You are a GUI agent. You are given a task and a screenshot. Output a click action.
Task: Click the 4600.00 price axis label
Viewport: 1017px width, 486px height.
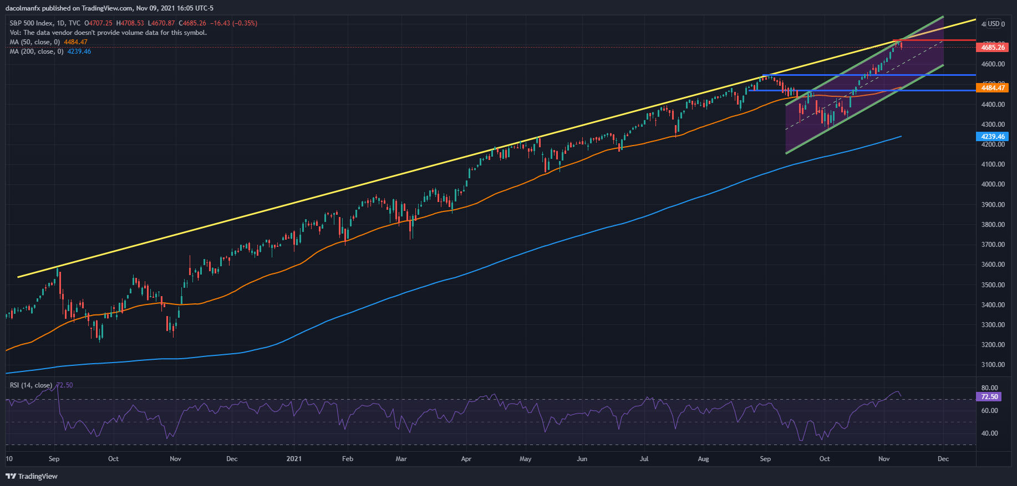tap(993, 64)
